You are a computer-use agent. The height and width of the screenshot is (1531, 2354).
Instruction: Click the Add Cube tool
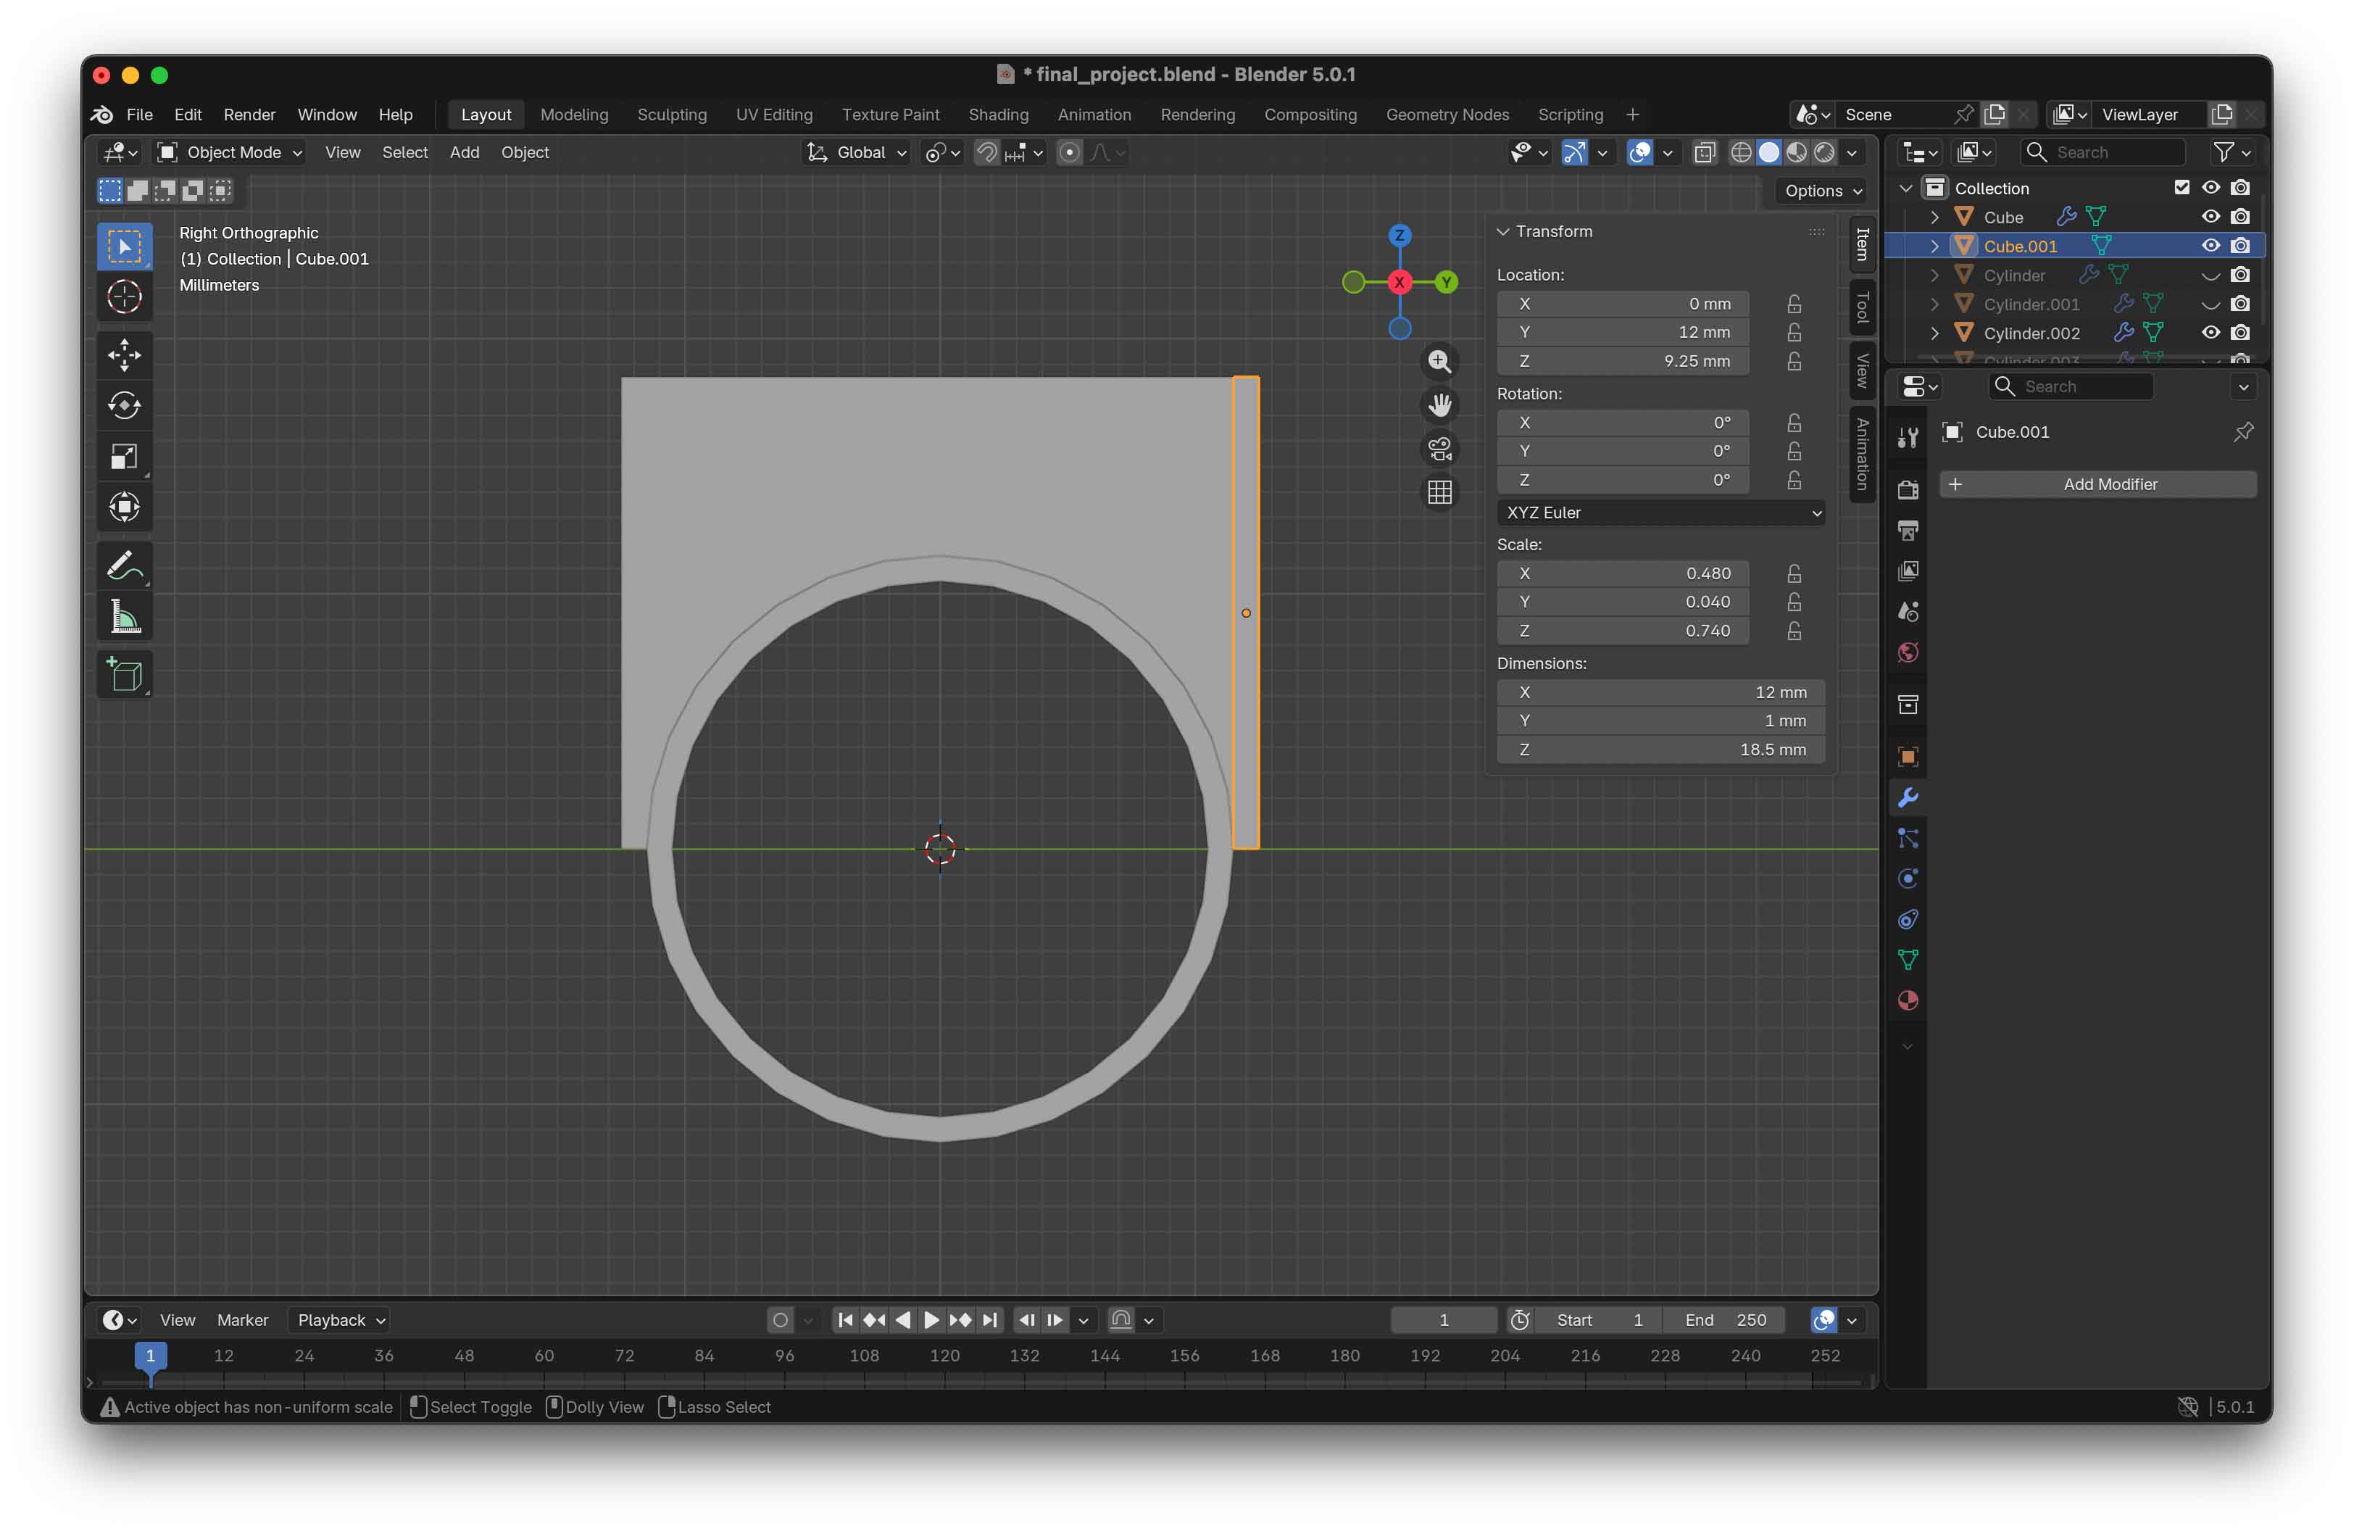tap(124, 676)
